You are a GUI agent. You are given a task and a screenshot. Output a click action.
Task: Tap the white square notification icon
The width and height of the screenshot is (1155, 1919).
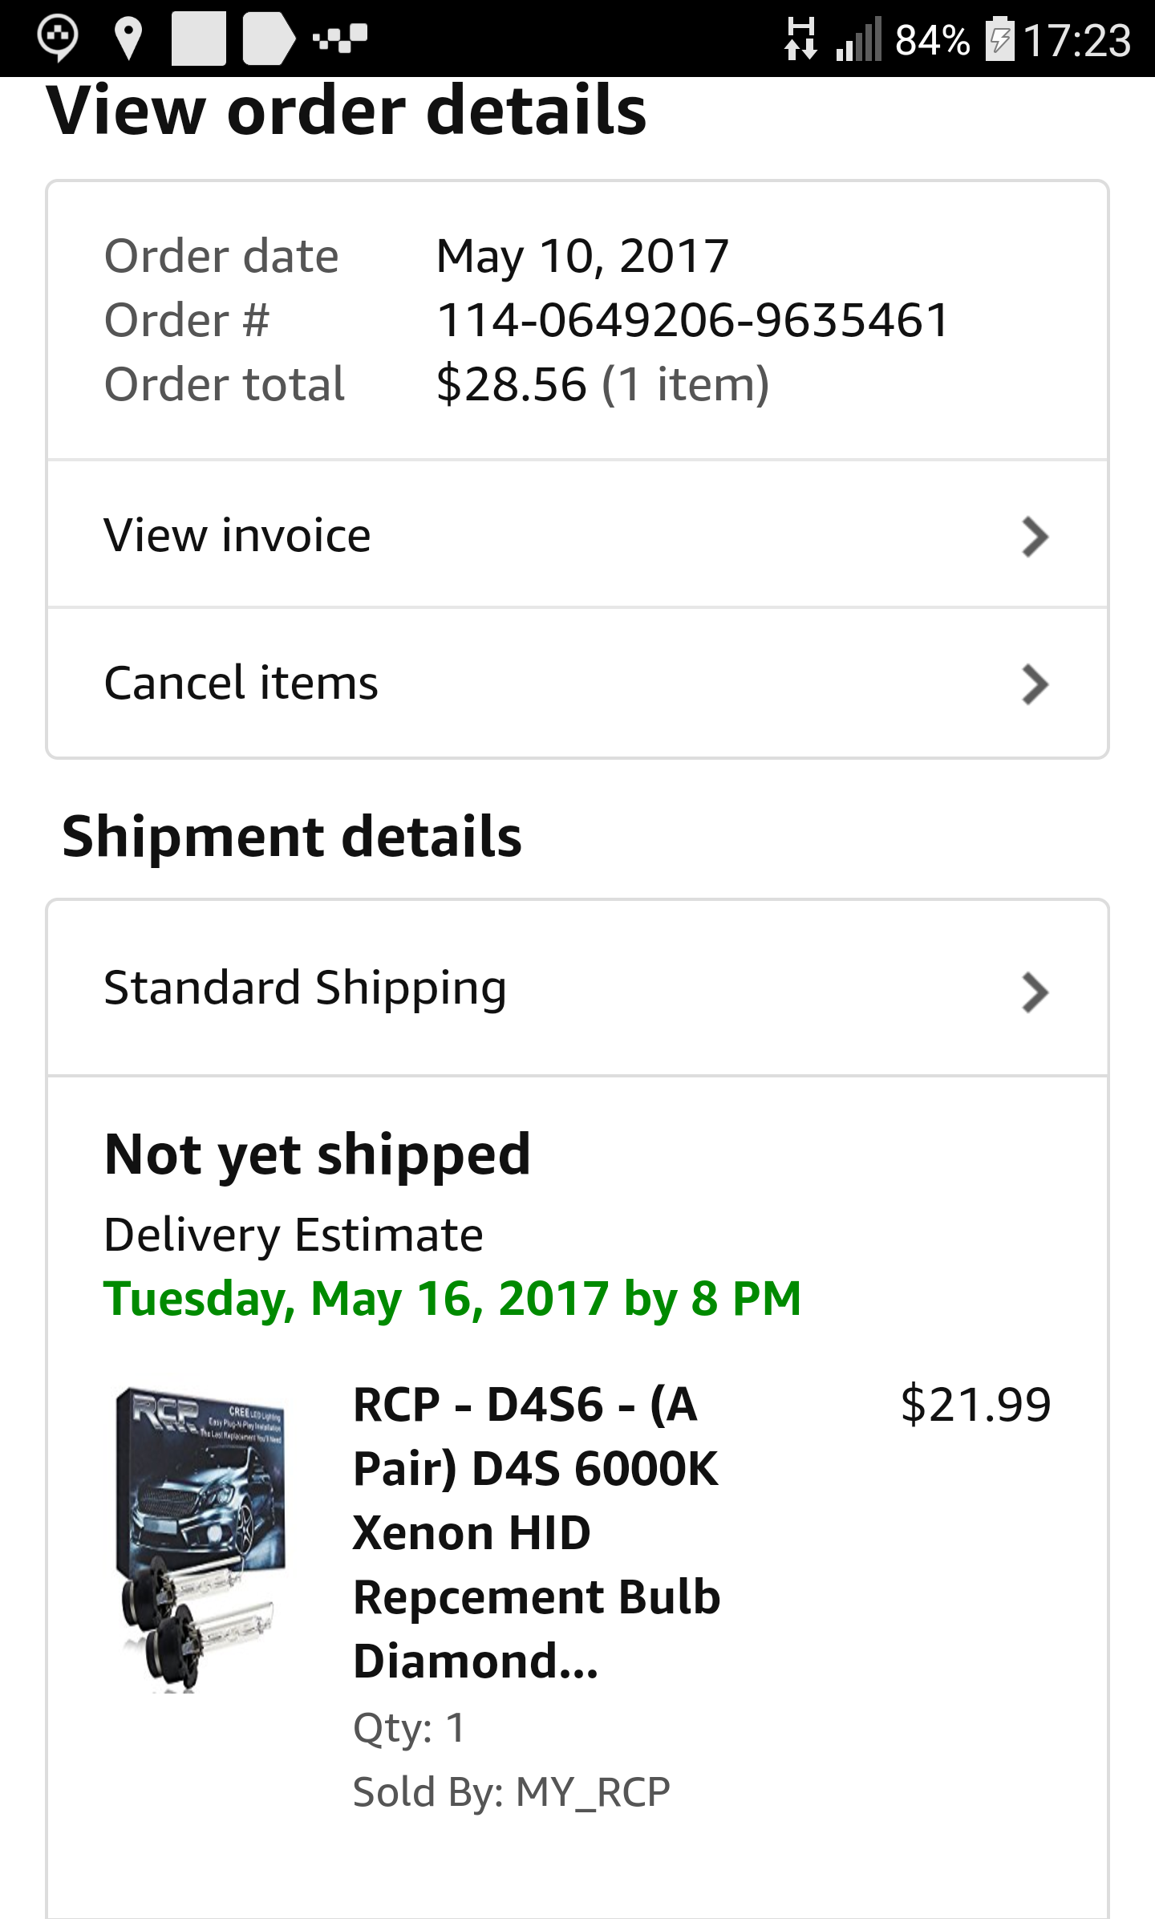(198, 39)
